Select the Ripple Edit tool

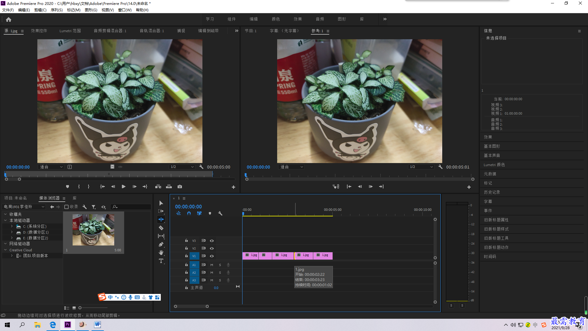[161, 219]
